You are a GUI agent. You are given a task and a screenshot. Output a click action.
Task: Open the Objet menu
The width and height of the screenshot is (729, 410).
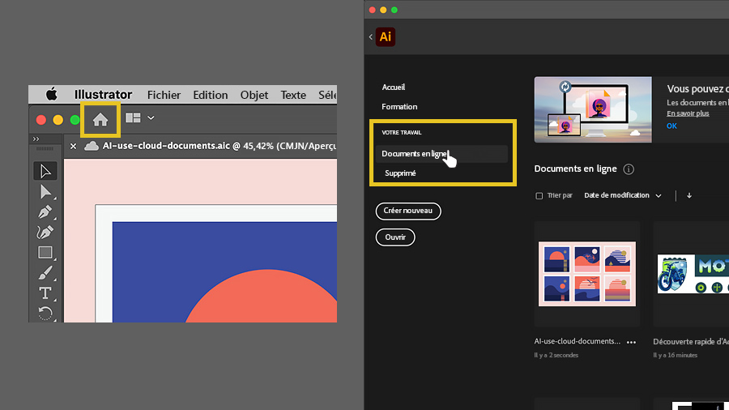[x=254, y=95]
